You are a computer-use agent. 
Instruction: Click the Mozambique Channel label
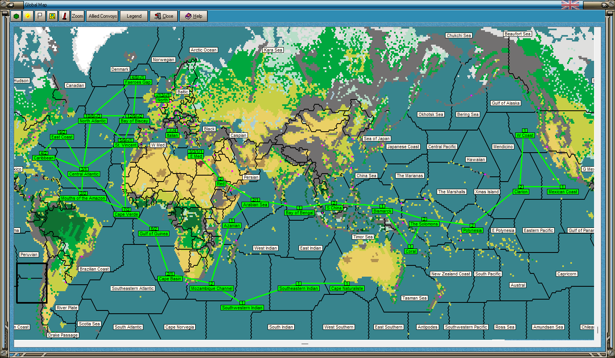coord(212,288)
